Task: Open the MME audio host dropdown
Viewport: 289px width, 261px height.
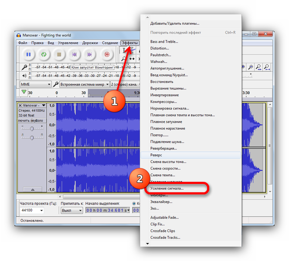Action: (x=35, y=84)
